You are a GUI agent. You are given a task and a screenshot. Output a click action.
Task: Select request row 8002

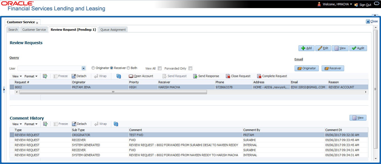[x=189, y=87]
